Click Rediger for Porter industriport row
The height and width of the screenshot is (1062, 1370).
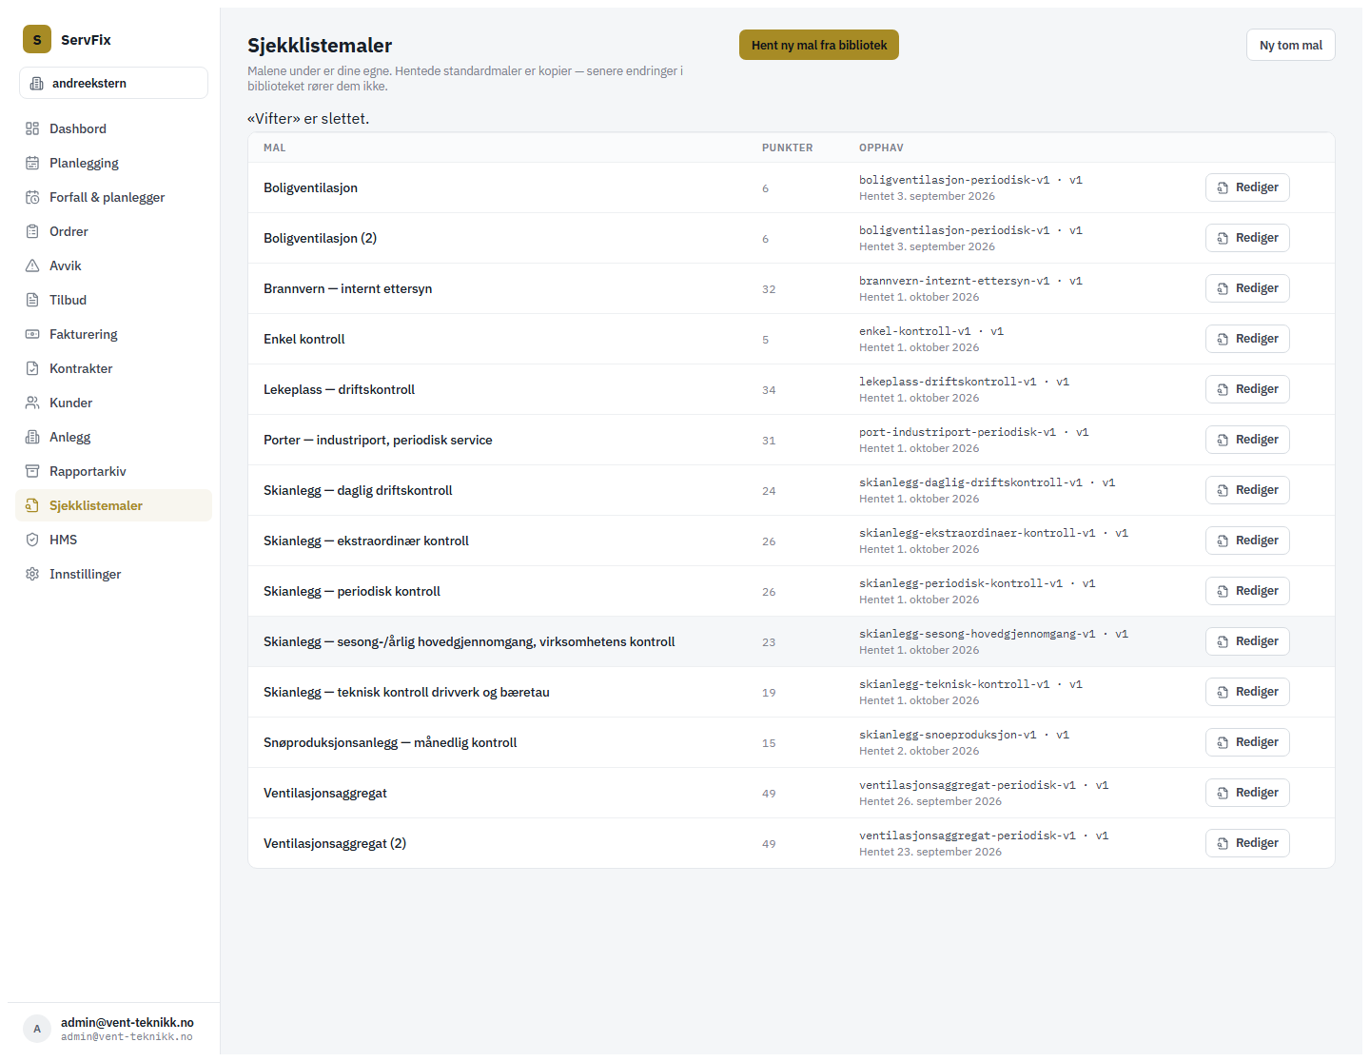pos(1247,440)
